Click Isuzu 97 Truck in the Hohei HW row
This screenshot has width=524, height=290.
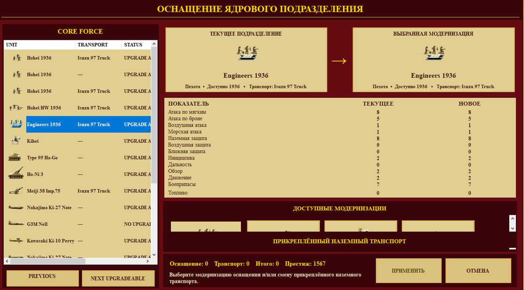94,108
